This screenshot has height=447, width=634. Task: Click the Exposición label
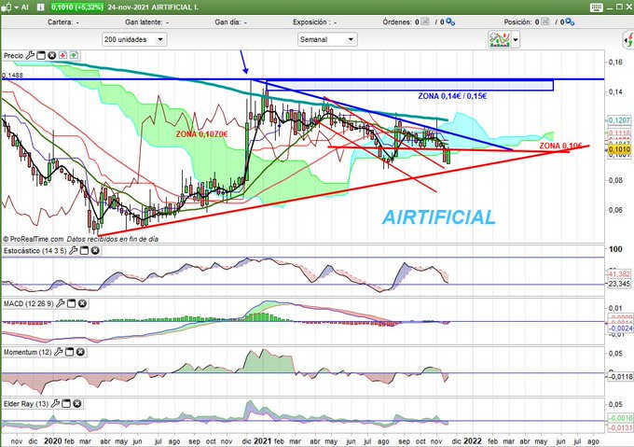[x=310, y=22]
